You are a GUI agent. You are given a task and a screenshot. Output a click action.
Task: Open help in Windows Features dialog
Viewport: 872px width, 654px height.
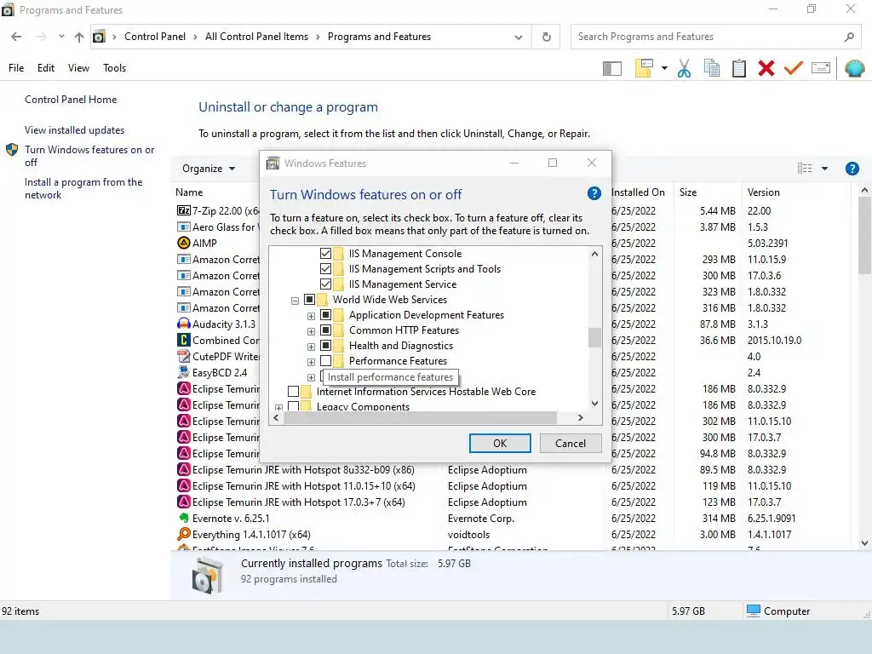[594, 193]
